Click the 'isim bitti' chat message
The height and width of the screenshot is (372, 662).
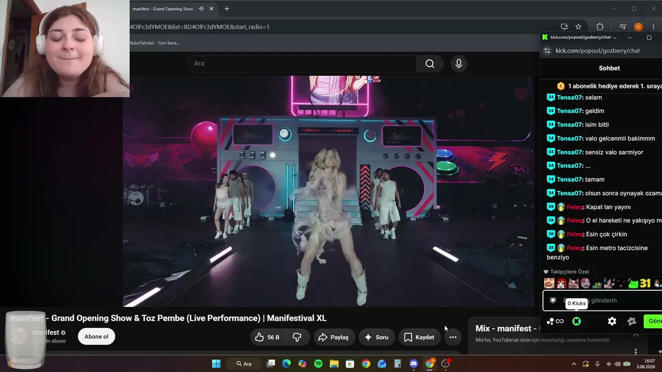tap(597, 125)
